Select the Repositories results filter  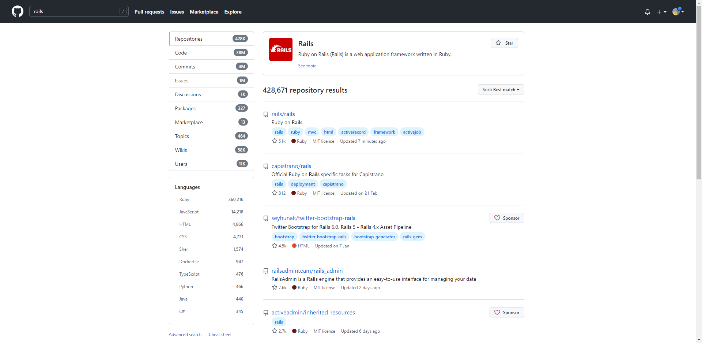(x=211, y=39)
